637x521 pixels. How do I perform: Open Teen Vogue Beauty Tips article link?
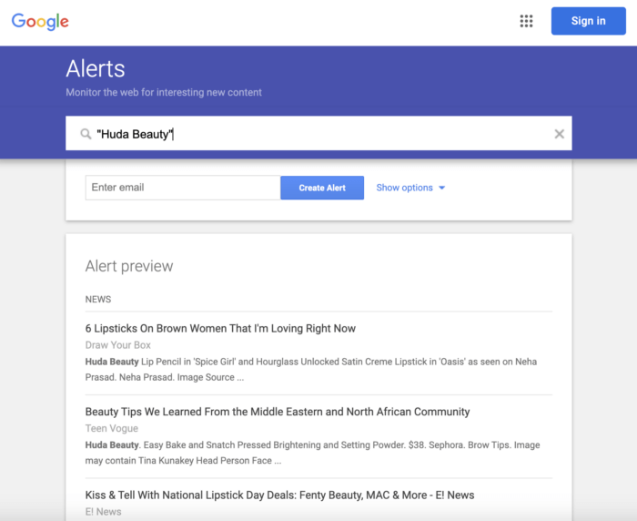point(278,412)
